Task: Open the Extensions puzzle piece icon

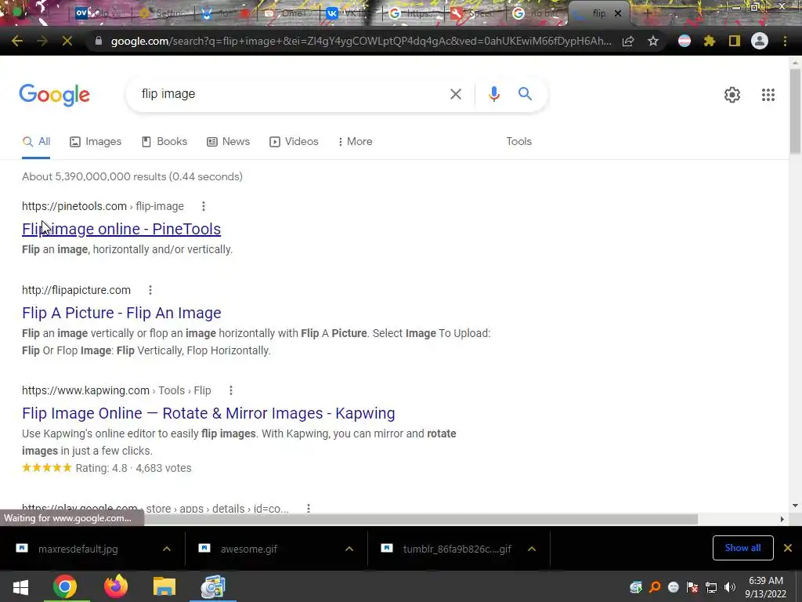Action: (x=709, y=41)
